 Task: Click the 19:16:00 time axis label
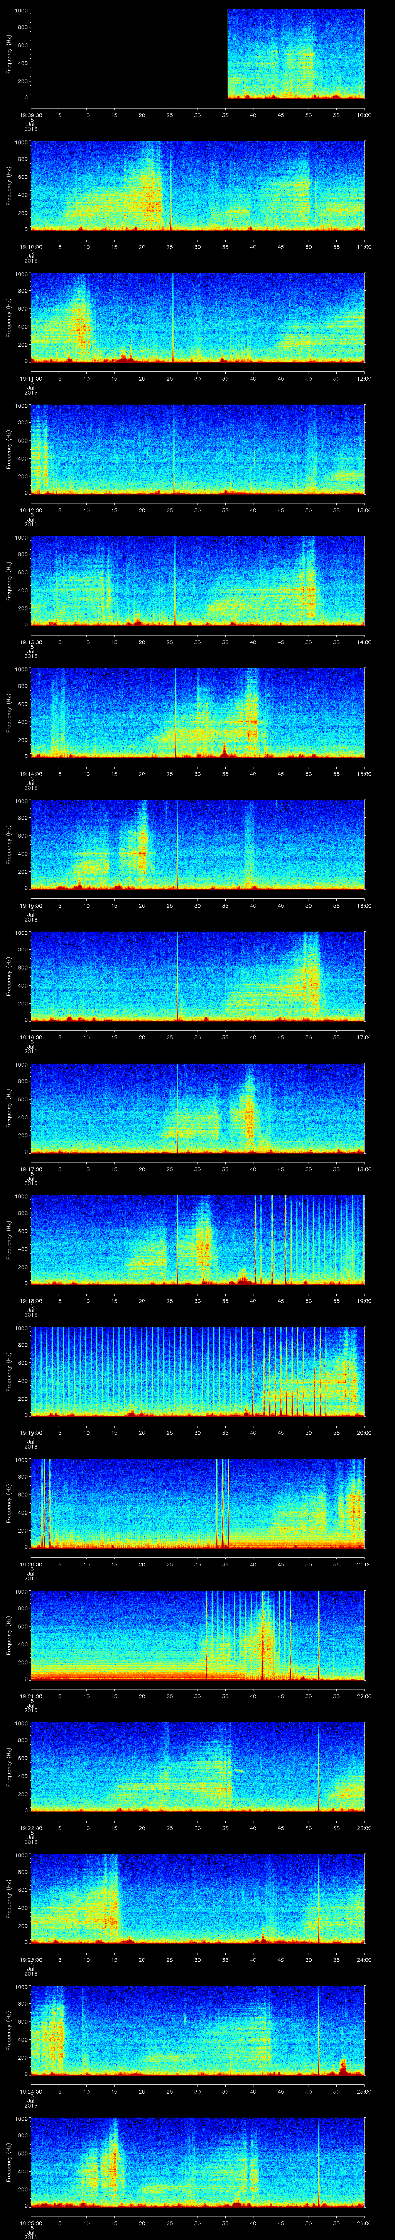coord(30,1037)
